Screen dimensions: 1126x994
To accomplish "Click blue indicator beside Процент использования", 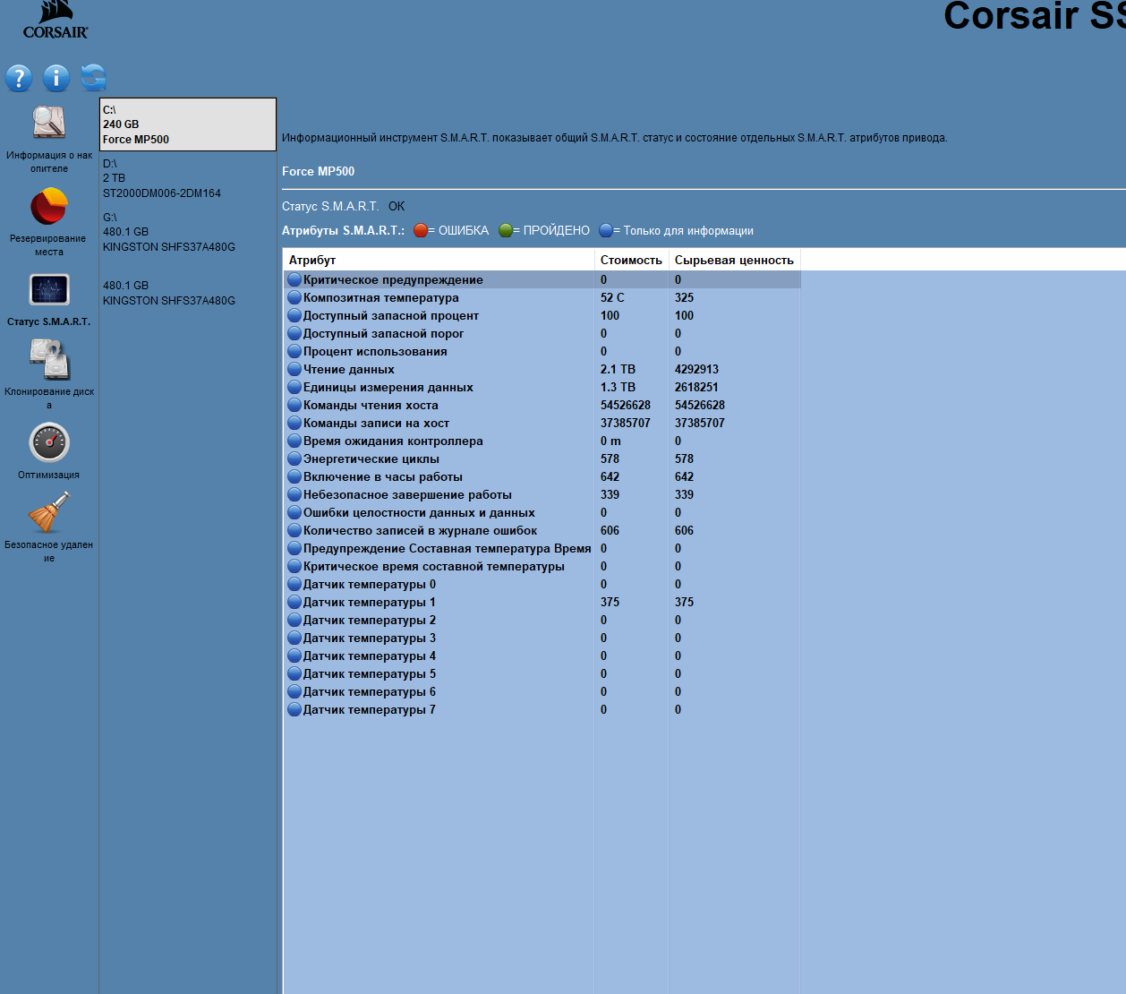I will coord(294,351).
